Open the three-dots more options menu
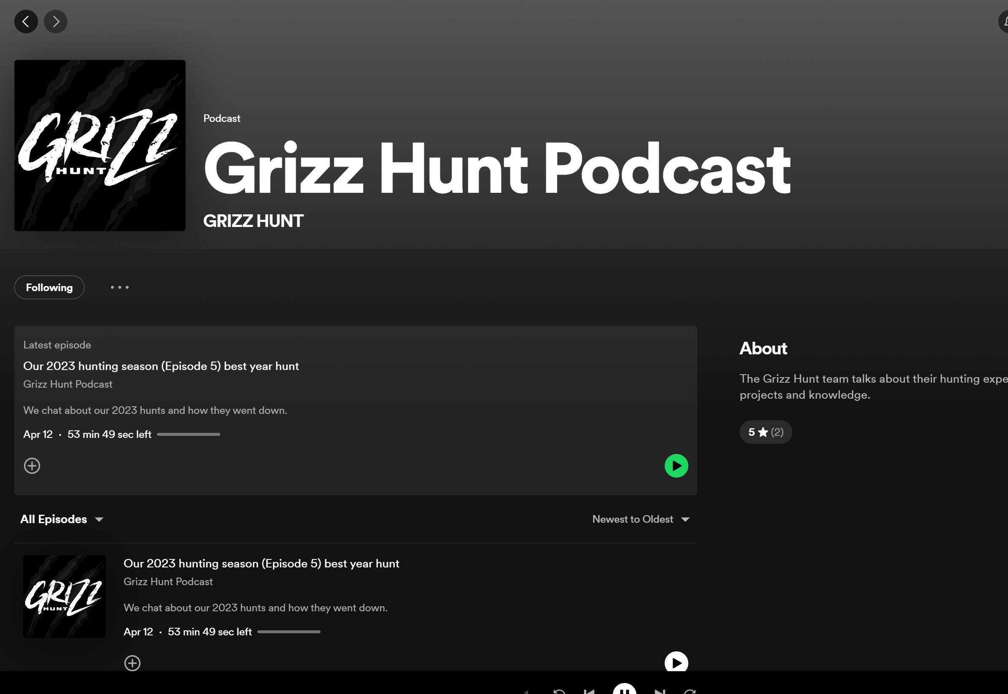This screenshot has width=1008, height=694. tap(119, 287)
